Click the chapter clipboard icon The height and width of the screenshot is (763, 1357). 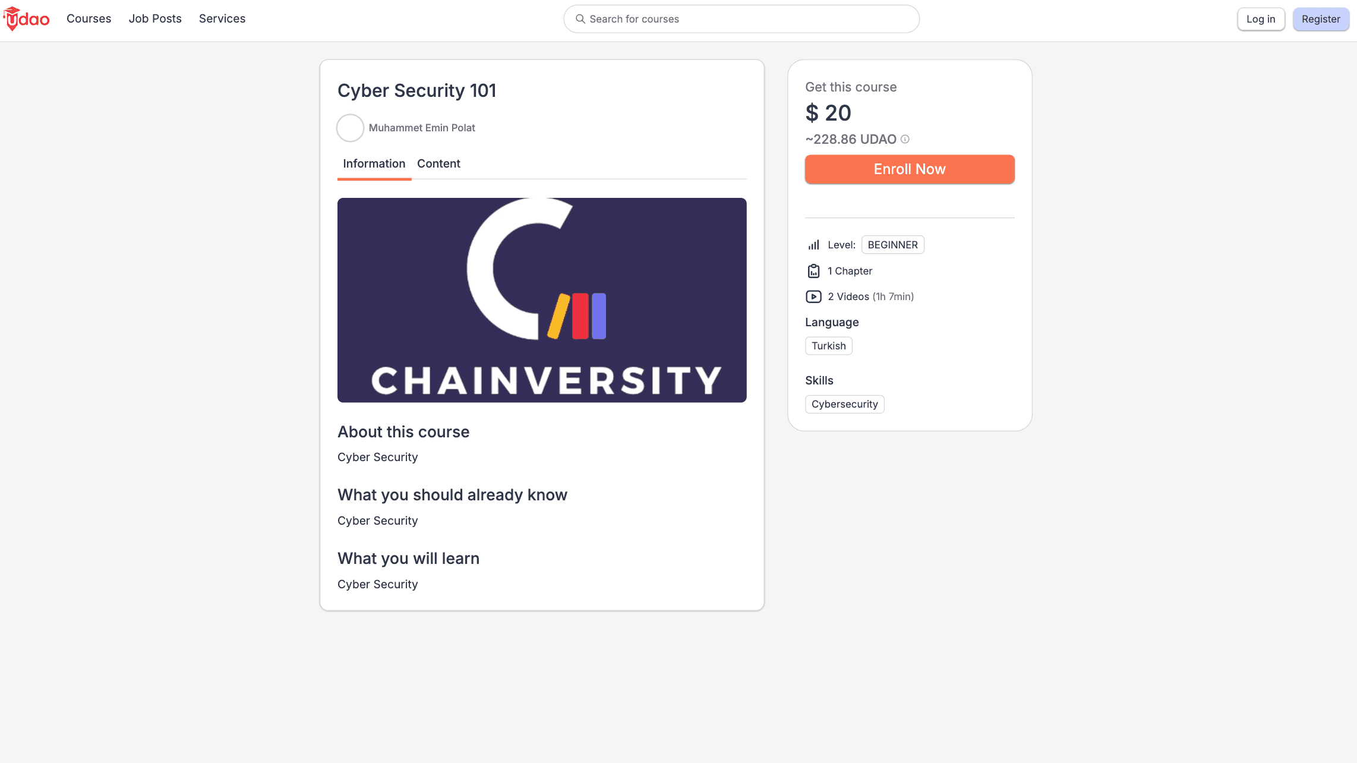coord(813,271)
